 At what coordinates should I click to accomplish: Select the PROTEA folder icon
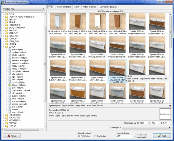click(6, 126)
